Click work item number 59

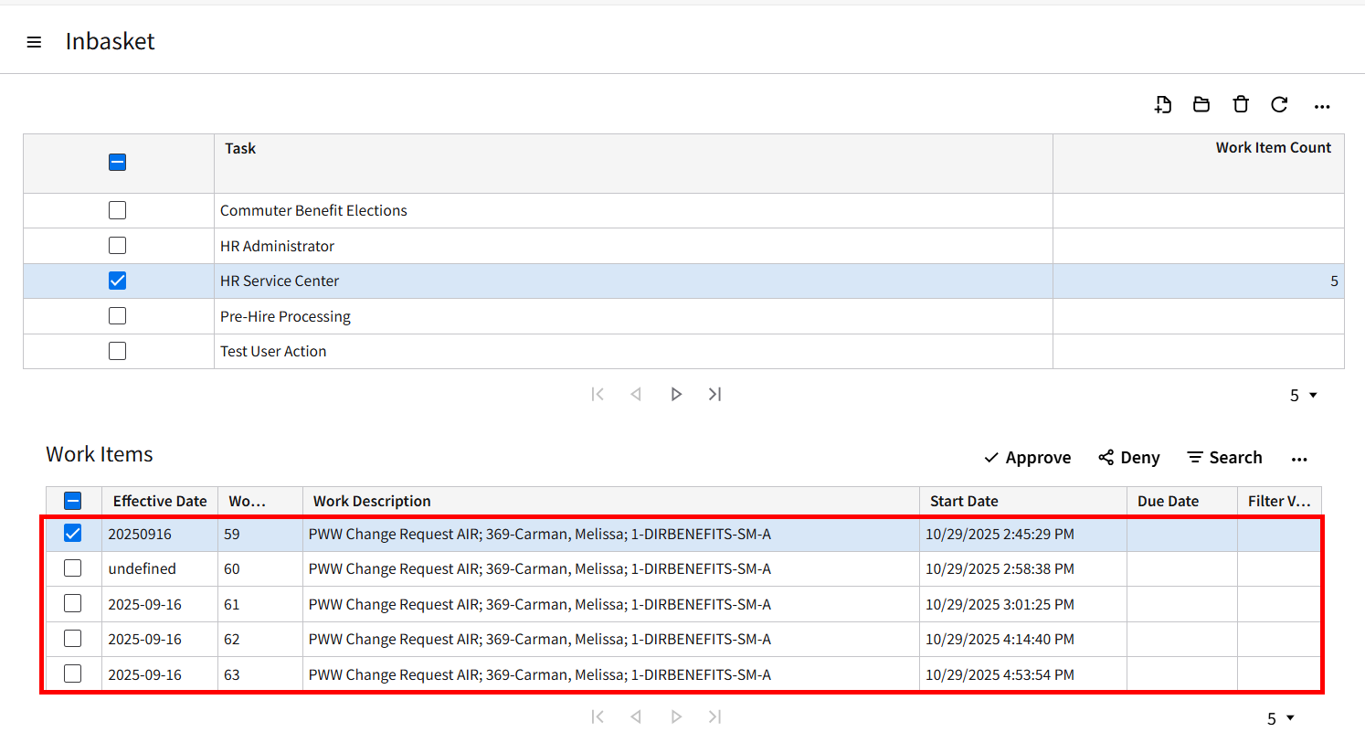tap(232, 534)
